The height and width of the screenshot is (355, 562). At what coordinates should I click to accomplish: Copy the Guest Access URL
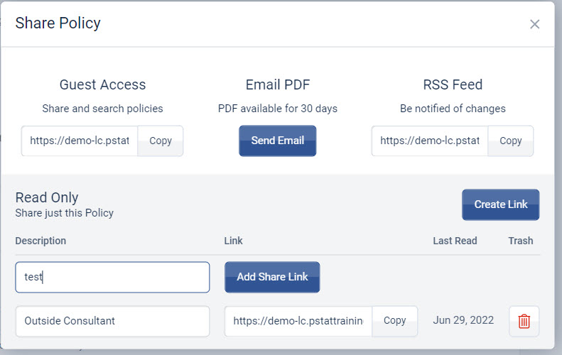click(x=160, y=141)
